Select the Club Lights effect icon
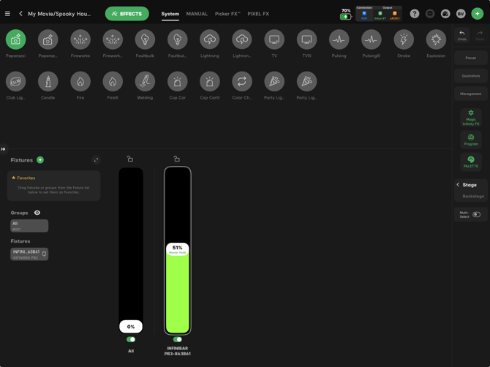Screen dimensions: 490x367 pyautogui.click(x=15, y=82)
